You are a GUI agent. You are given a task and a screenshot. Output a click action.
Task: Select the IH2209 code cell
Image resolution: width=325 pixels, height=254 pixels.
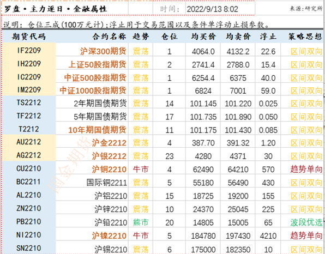29,64
